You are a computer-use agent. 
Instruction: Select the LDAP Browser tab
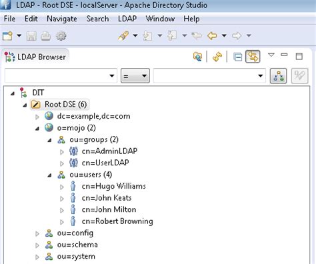point(35,57)
